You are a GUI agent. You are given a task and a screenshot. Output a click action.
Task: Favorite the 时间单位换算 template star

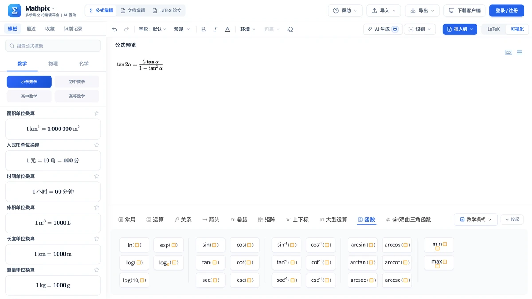coord(97,176)
